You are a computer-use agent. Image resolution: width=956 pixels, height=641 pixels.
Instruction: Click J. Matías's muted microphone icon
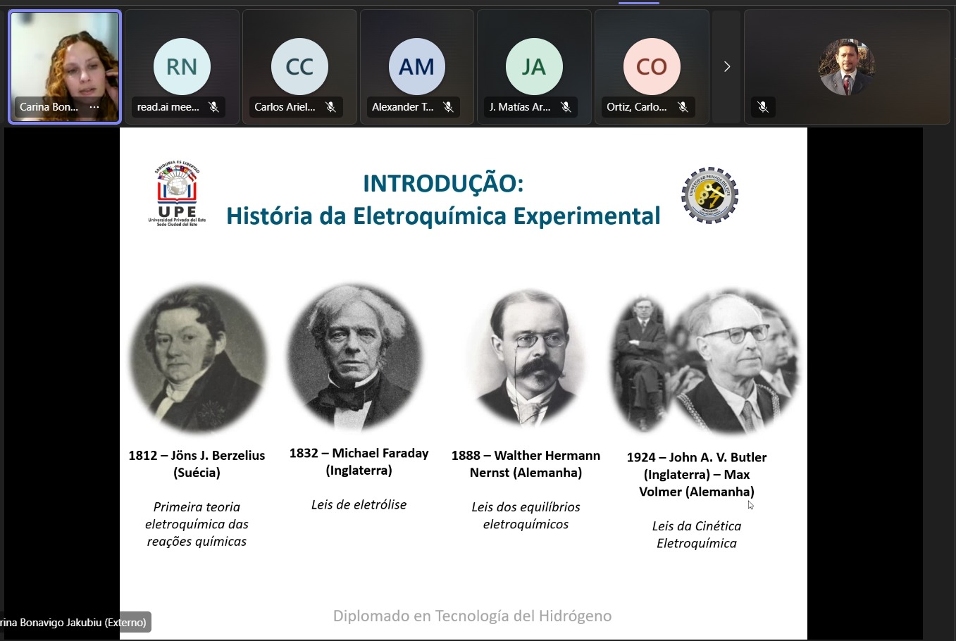[x=565, y=107]
